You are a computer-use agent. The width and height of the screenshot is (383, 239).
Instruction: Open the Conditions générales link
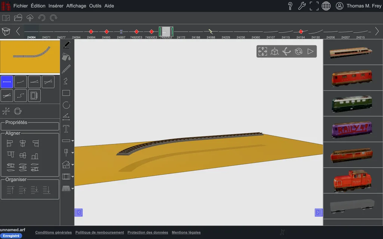tap(53, 232)
